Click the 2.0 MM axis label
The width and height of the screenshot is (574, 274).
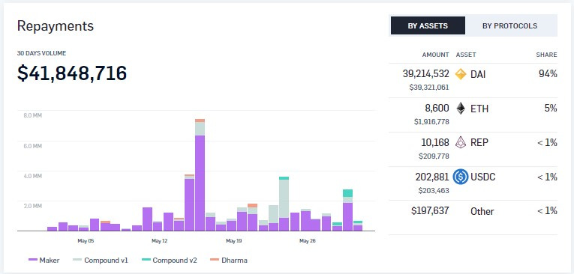pos(32,206)
